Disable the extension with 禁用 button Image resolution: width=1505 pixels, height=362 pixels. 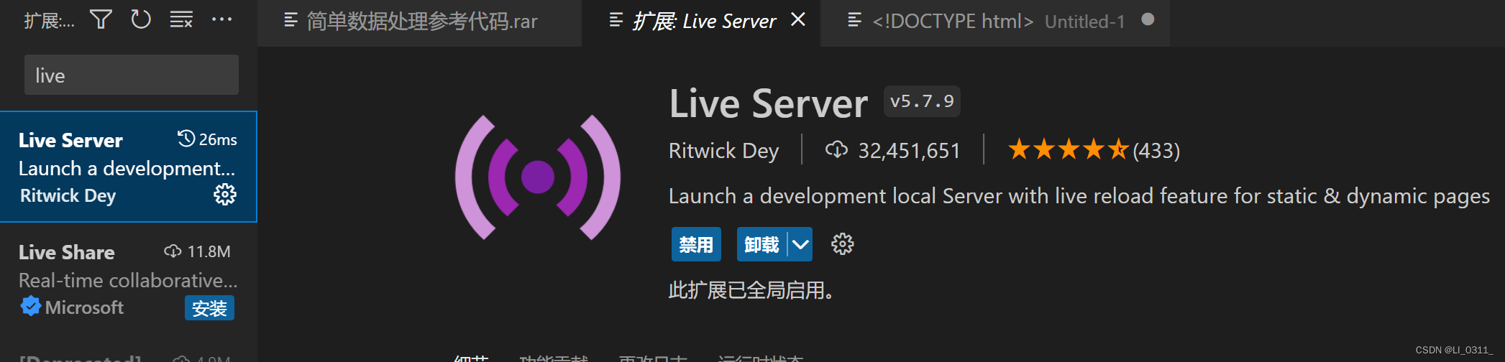click(696, 245)
